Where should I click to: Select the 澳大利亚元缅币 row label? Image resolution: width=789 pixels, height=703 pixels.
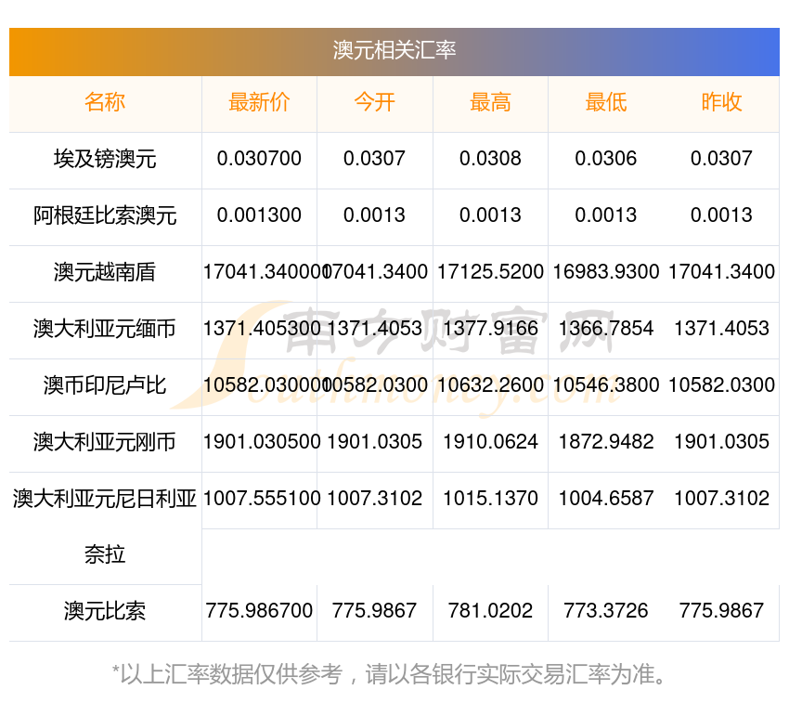click(105, 329)
